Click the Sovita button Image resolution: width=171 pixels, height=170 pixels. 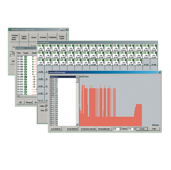(x=142, y=129)
